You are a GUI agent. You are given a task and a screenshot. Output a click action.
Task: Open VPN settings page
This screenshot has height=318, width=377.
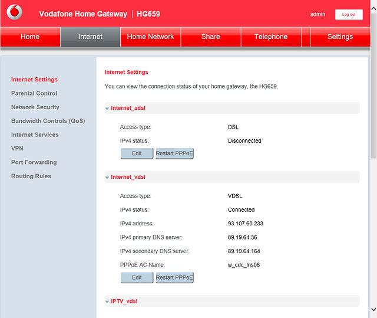tap(17, 149)
